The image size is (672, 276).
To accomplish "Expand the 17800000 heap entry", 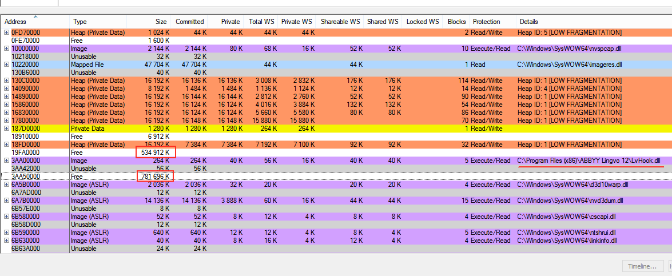I will click(x=6, y=121).
